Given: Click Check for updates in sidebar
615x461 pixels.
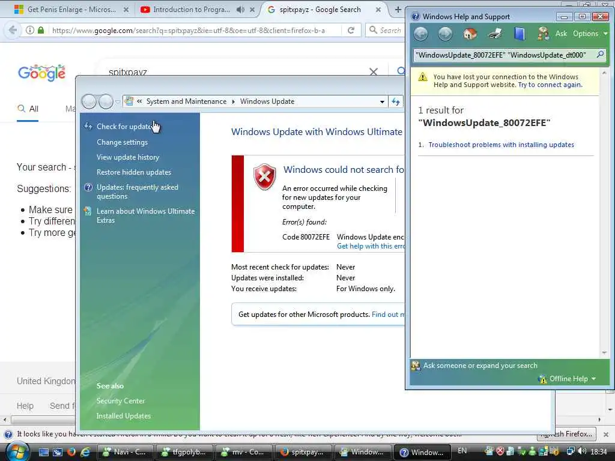Looking at the screenshot, I should pos(124,127).
